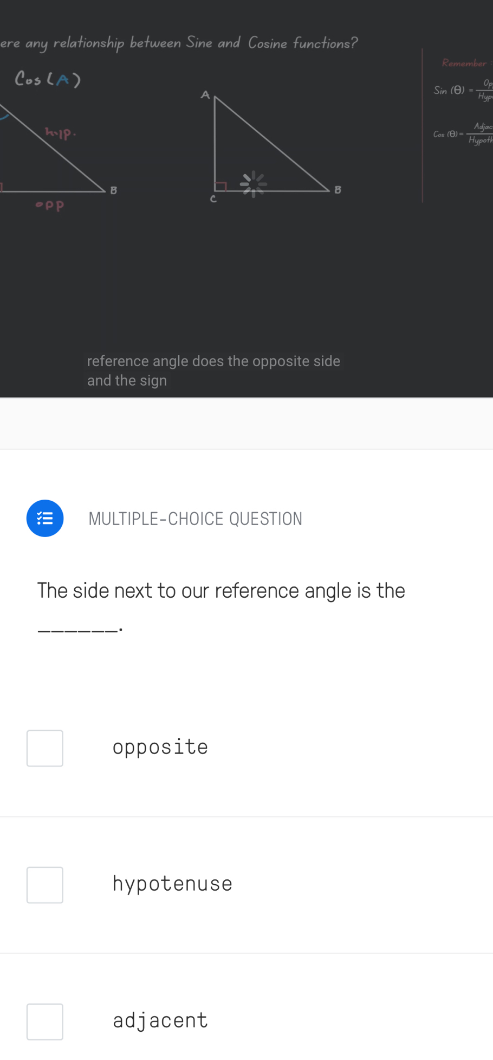Select the adjacent answer checkbox

(x=45, y=1021)
